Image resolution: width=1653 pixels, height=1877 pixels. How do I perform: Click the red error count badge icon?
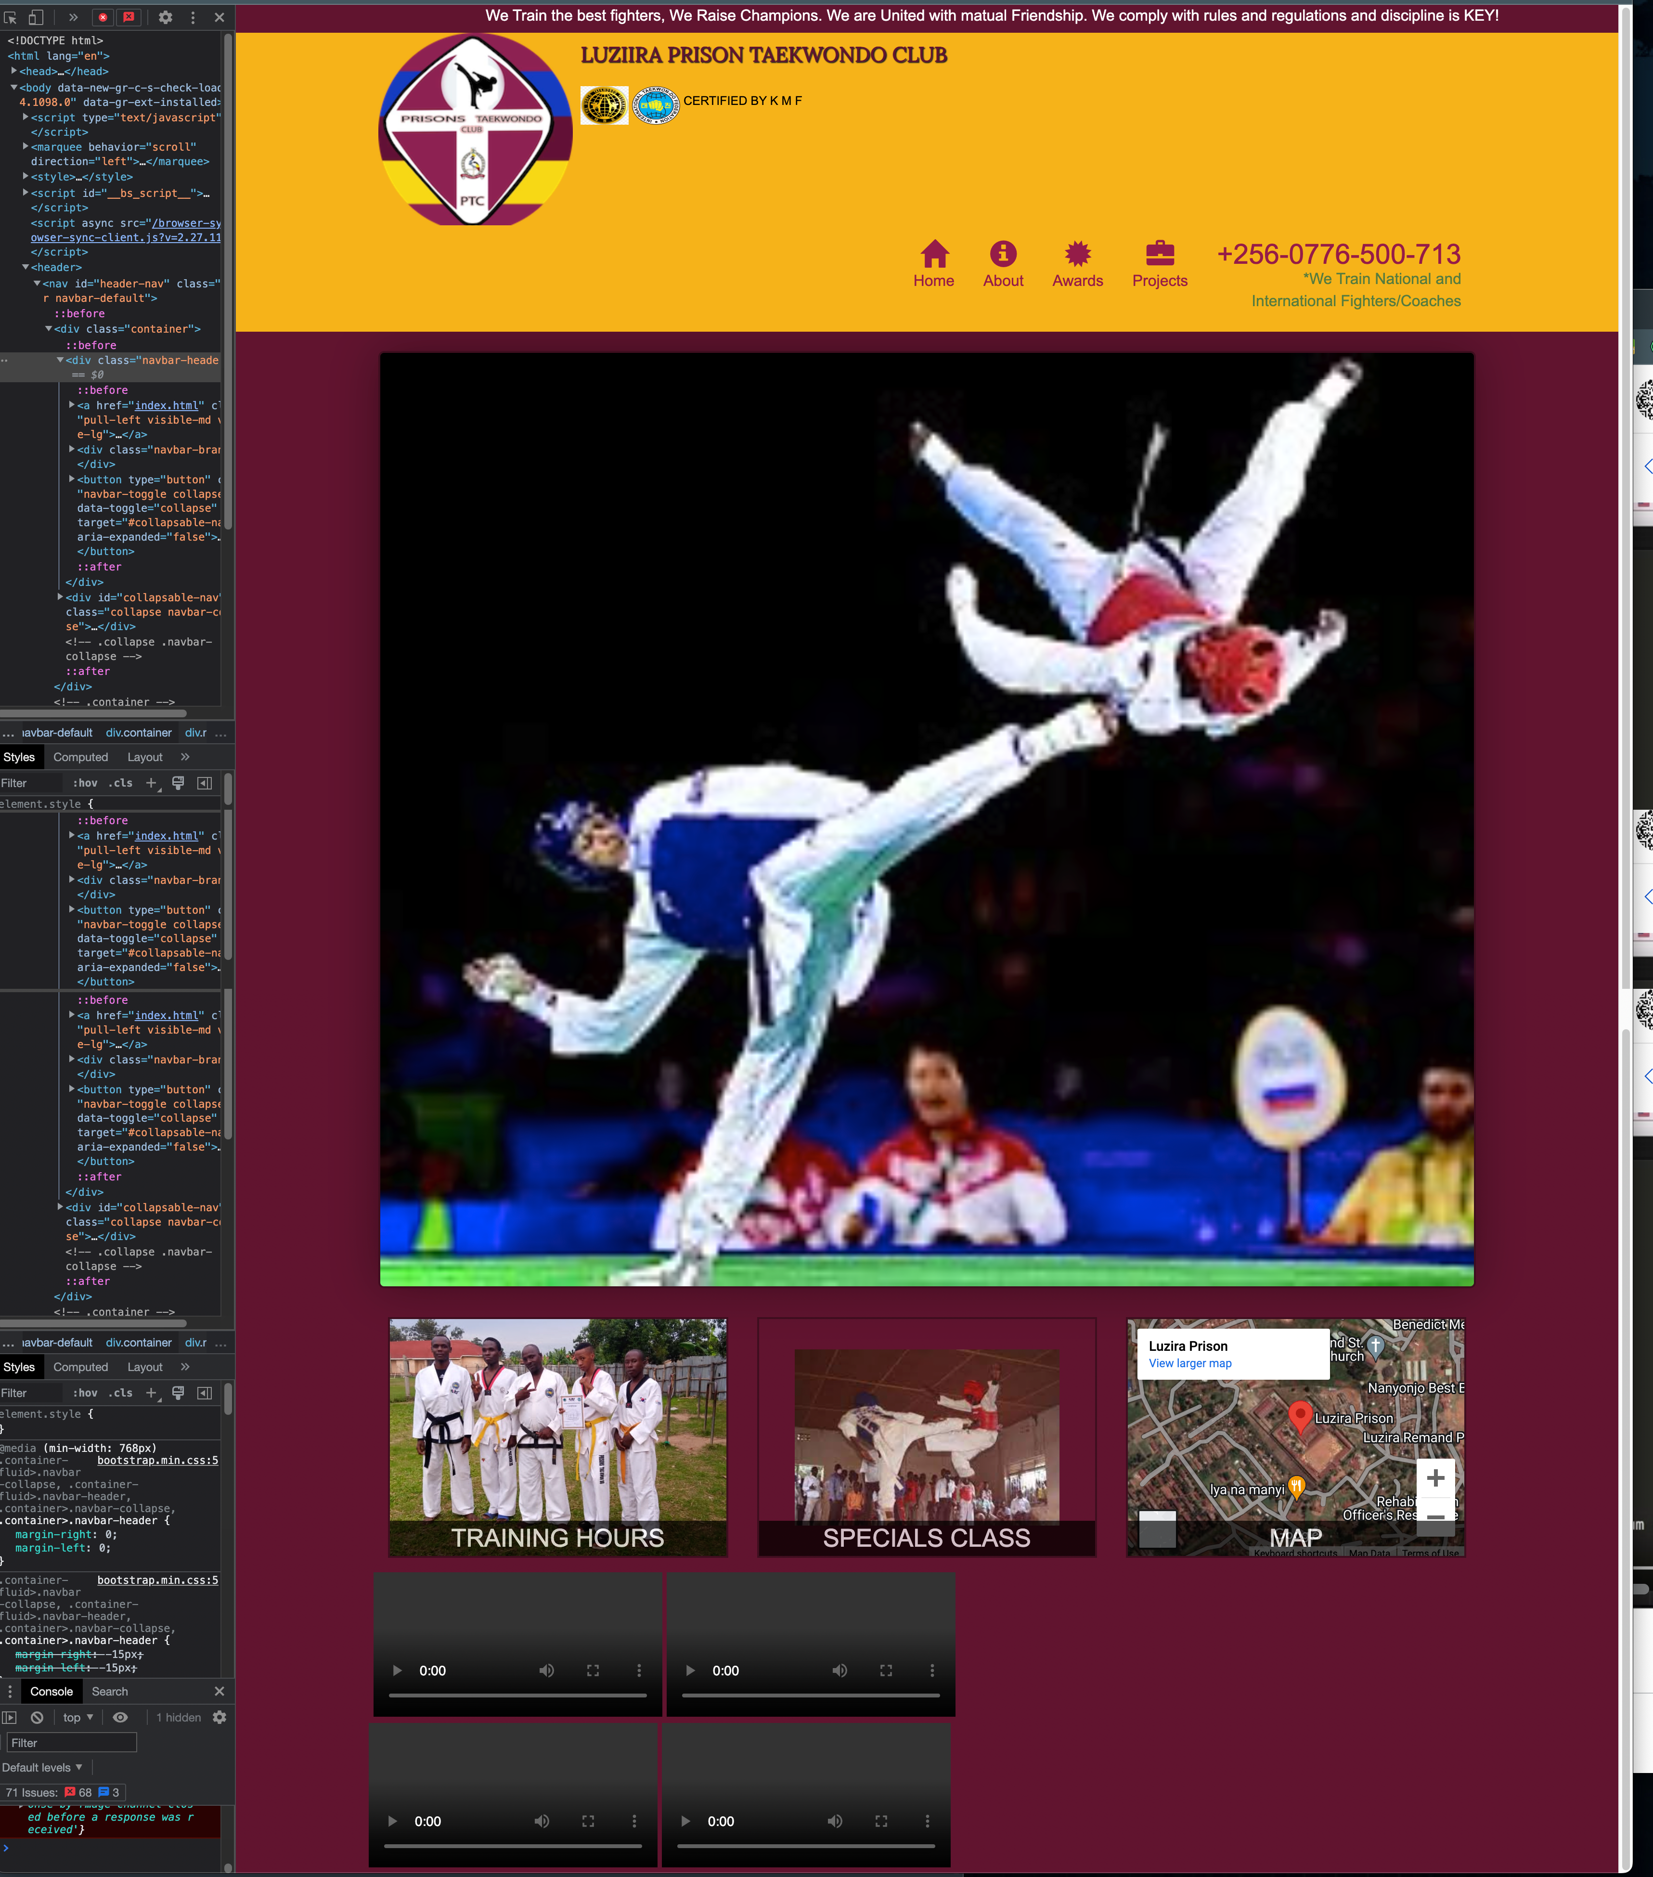pos(103,17)
